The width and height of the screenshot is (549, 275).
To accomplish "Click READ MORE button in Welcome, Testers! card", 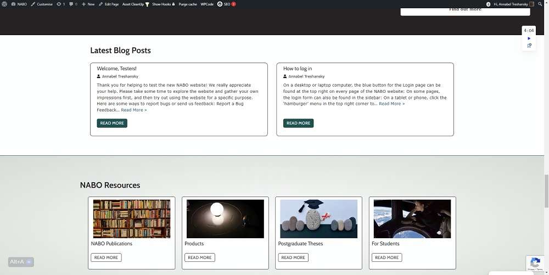I will 112,123.
